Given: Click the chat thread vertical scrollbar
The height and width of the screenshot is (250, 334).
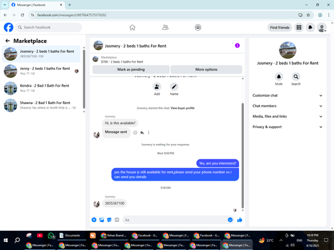Looking at the screenshot, I should tap(242, 155).
